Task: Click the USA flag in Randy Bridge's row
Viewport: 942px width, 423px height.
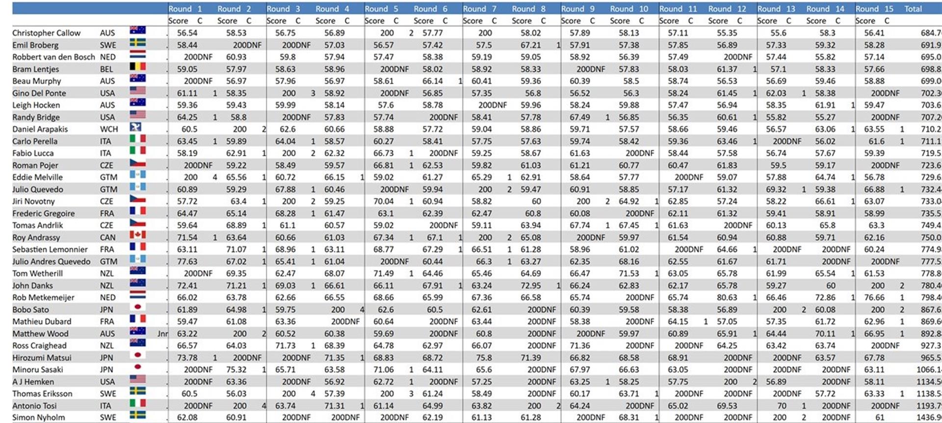Action: (x=137, y=114)
